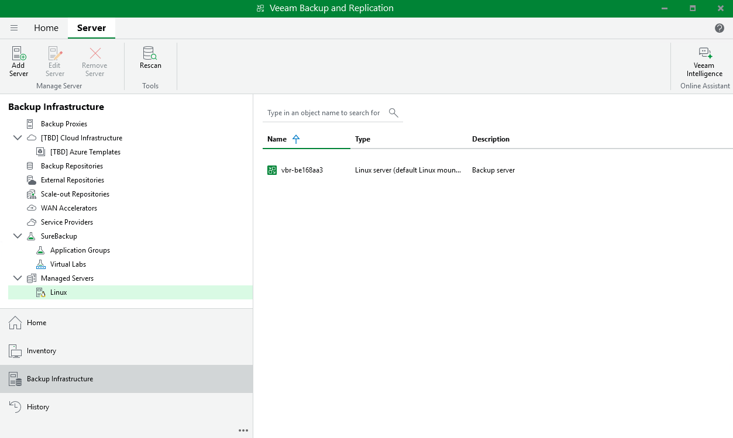Click the Backup server description cell
Image resolution: width=733 pixels, height=438 pixels.
tap(493, 170)
